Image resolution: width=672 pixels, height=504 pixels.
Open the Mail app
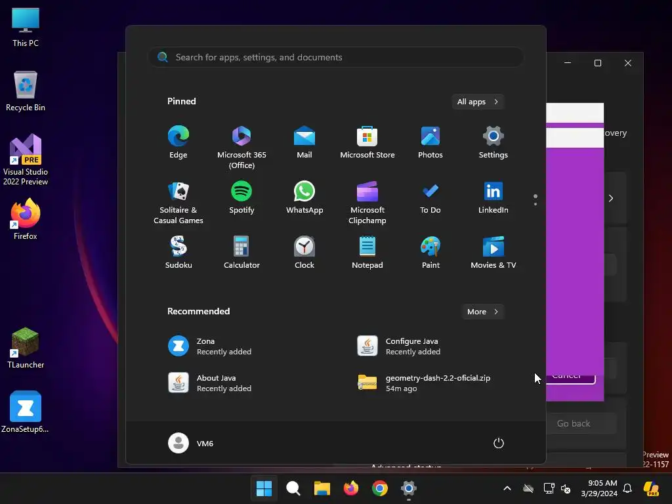point(304,142)
